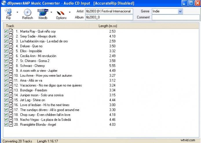Click the file icon for track 3 La habitación roja

[x=11, y=41]
